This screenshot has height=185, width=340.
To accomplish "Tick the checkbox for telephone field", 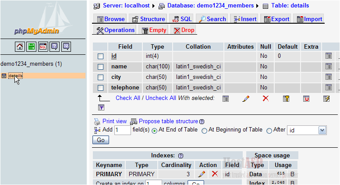I will click(x=100, y=88).
